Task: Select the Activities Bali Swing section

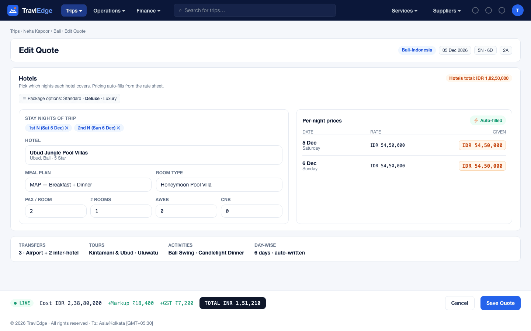Action: [x=206, y=249]
